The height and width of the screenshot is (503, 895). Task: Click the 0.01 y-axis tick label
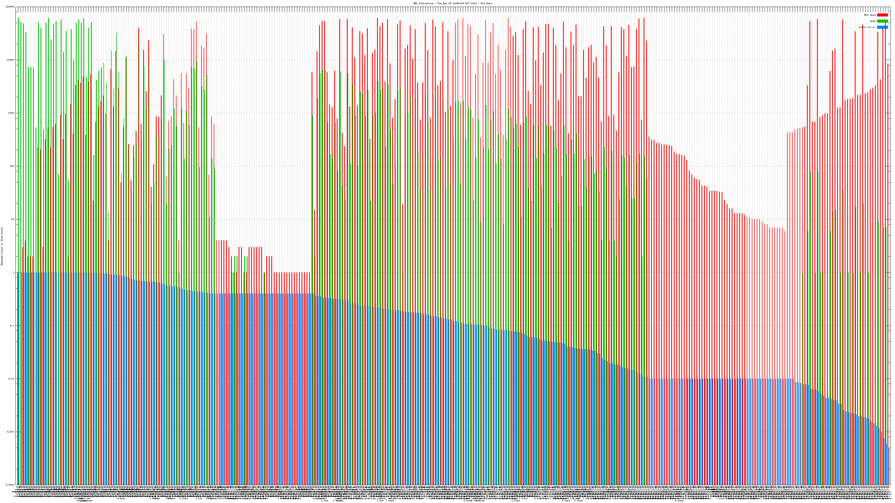pos(11,379)
